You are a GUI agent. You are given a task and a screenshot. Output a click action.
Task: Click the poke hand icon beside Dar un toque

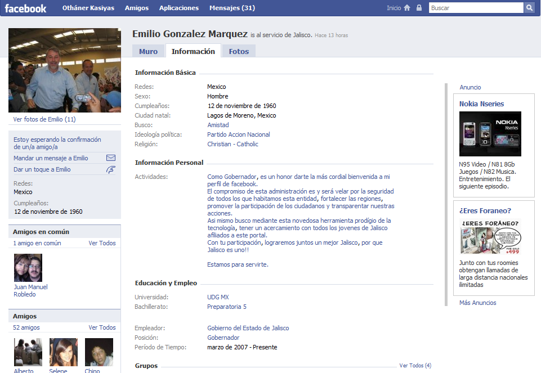110,169
